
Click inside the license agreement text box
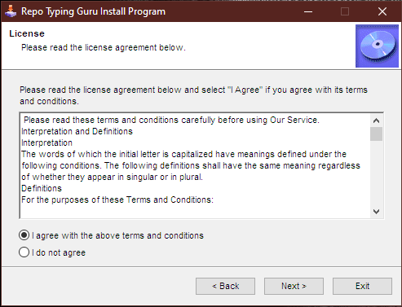click(x=195, y=165)
